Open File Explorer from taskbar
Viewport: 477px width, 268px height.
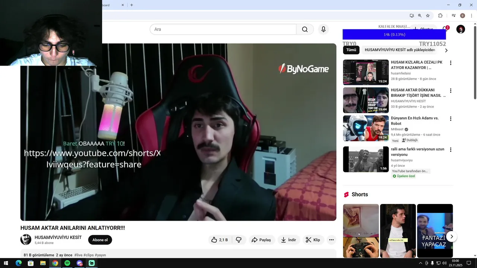click(43, 263)
